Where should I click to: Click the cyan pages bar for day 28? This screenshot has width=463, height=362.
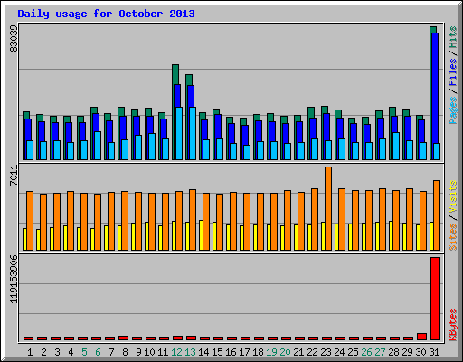(396, 146)
